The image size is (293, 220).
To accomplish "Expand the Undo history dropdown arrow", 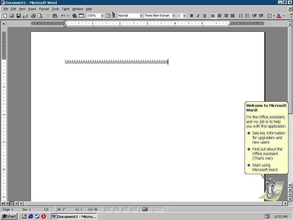I will (x=68, y=16).
